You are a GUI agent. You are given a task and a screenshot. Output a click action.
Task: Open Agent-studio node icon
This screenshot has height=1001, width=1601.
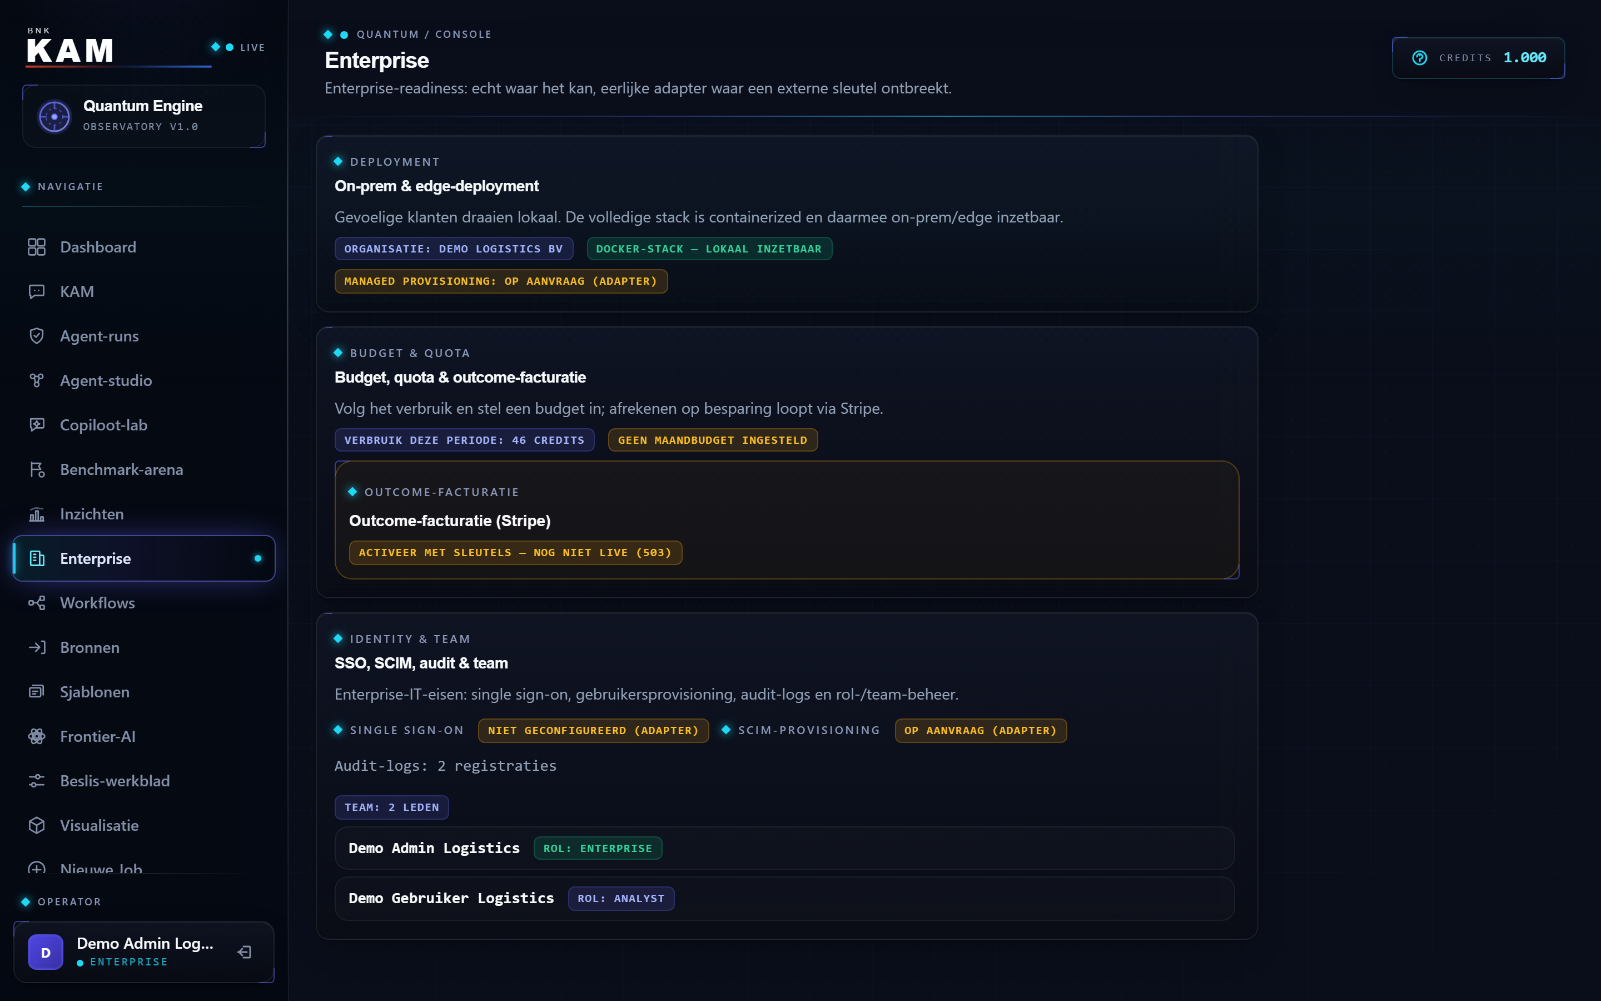click(x=36, y=380)
